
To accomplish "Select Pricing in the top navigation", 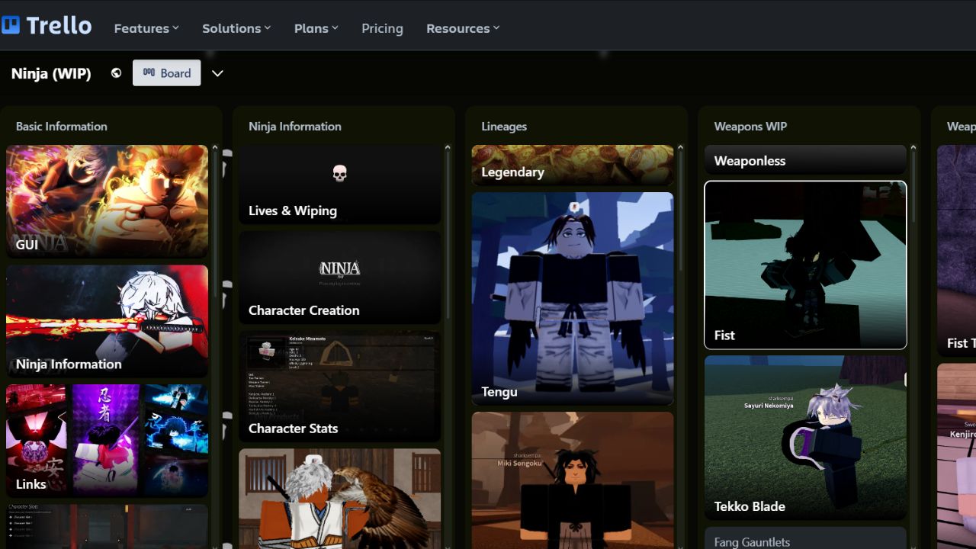I will (x=382, y=28).
